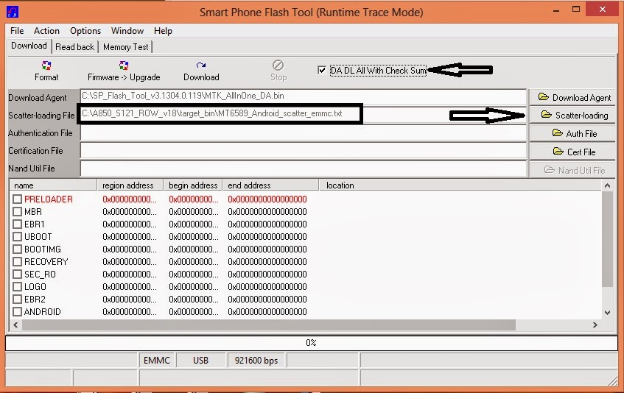
Task: Open the Options menu
Action: pyautogui.click(x=85, y=31)
